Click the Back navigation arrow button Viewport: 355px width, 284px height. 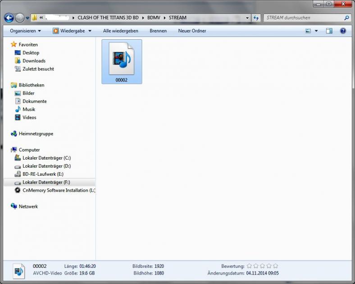pos(9,18)
